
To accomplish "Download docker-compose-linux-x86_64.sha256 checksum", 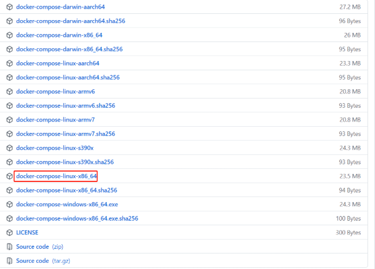I will coord(66,190).
